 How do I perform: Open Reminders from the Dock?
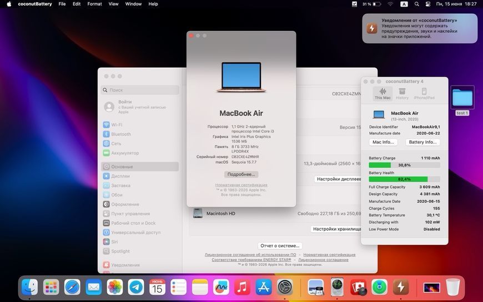coord(179,287)
